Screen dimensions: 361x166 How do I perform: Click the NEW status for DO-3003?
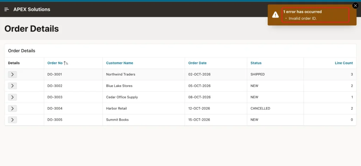coord(255,97)
